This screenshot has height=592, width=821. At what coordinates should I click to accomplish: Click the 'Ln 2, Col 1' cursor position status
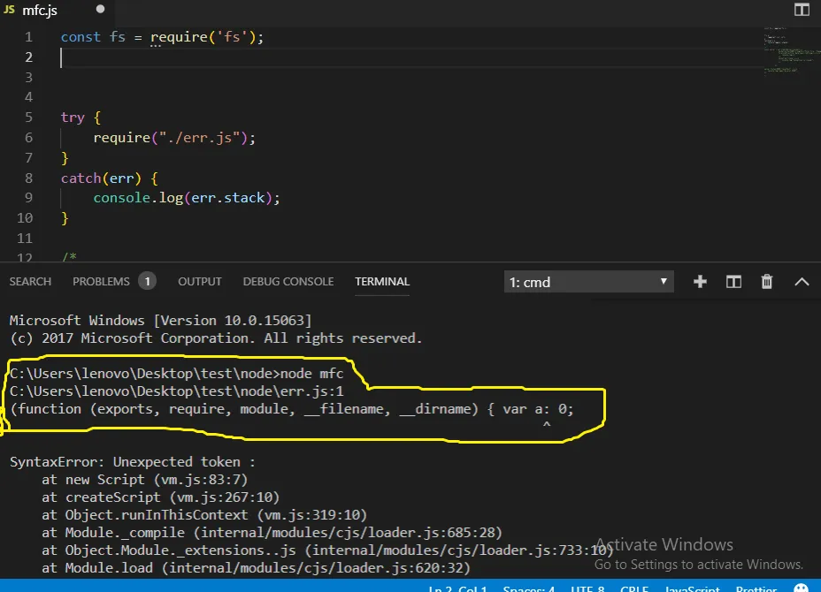tap(457, 588)
